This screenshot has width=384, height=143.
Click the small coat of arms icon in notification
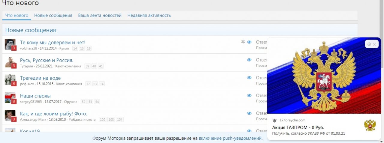point(370,125)
